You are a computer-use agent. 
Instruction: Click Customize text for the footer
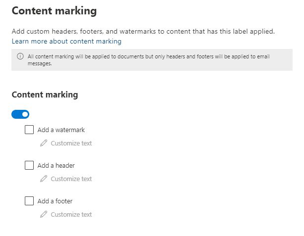[71, 215]
